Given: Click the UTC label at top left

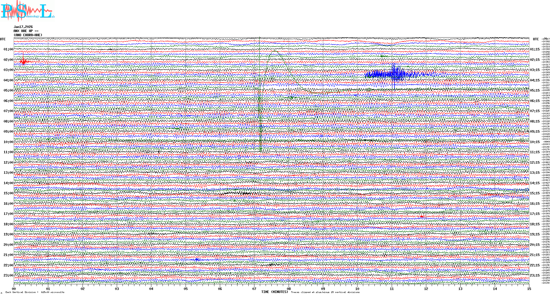Looking at the screenshot, I should tap(3, 39).
